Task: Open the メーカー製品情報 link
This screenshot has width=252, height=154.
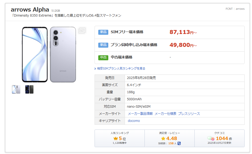Action: (x=140, y=114)
